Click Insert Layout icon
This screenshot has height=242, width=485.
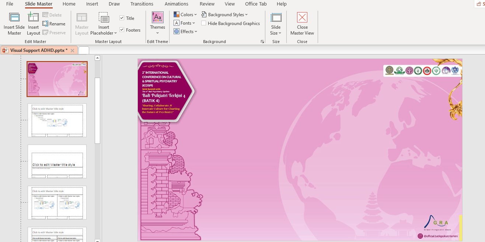pos(33,17)
